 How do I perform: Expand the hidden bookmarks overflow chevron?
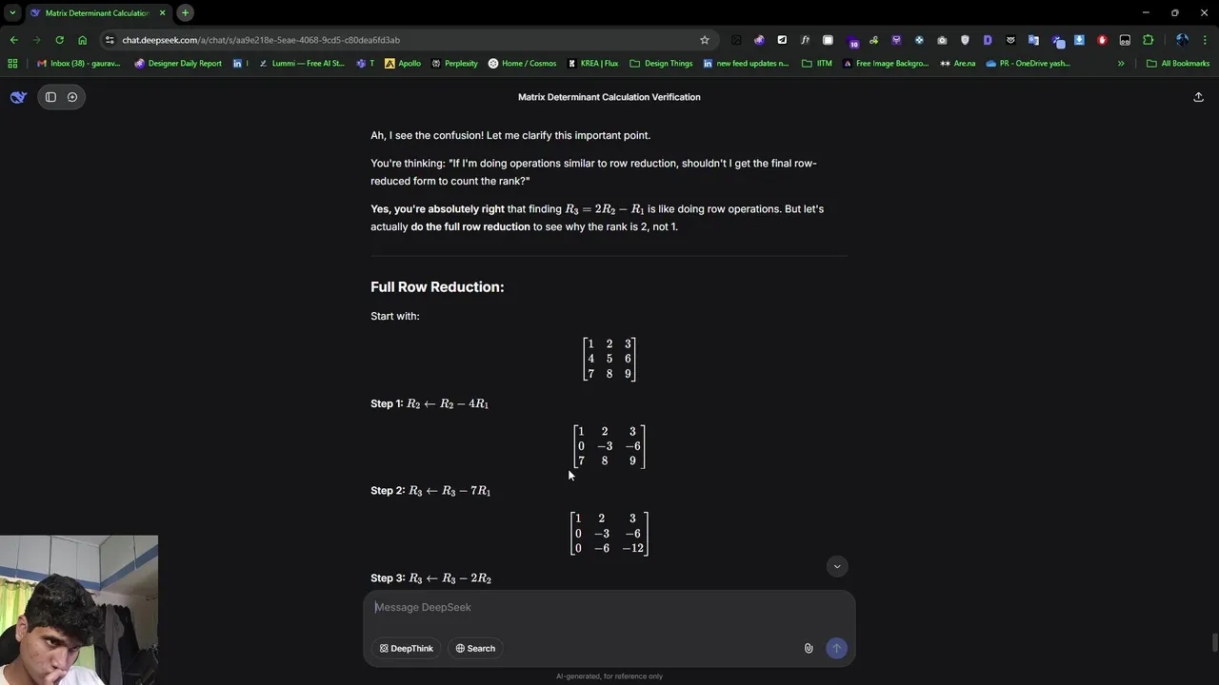point(1121,64)
